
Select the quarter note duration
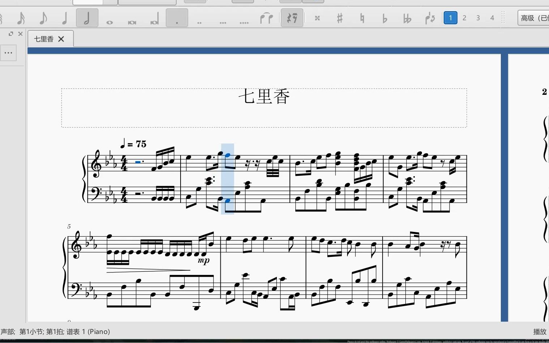pos(65,18)
